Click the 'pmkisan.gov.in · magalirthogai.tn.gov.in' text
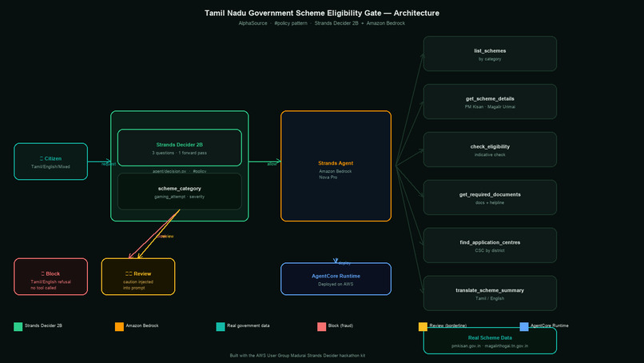 coord(490,346)
